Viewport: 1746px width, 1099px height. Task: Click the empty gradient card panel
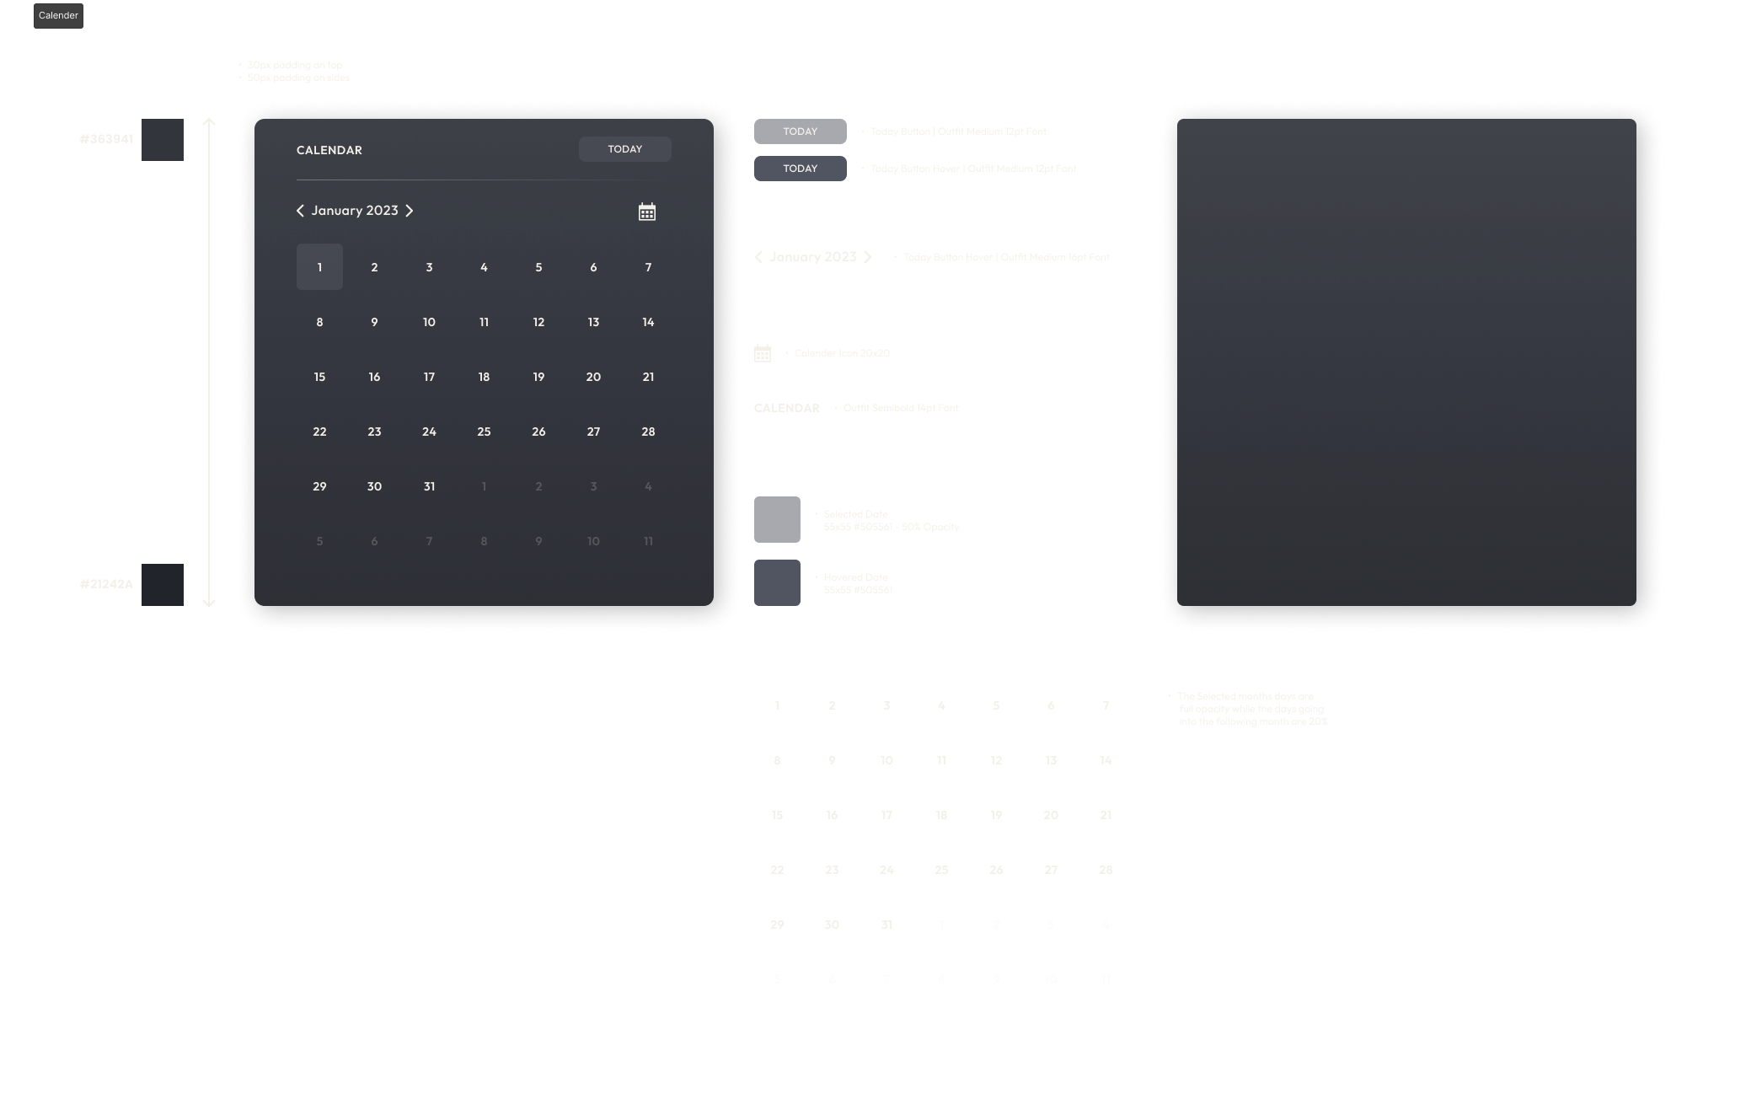point(1406,362)
